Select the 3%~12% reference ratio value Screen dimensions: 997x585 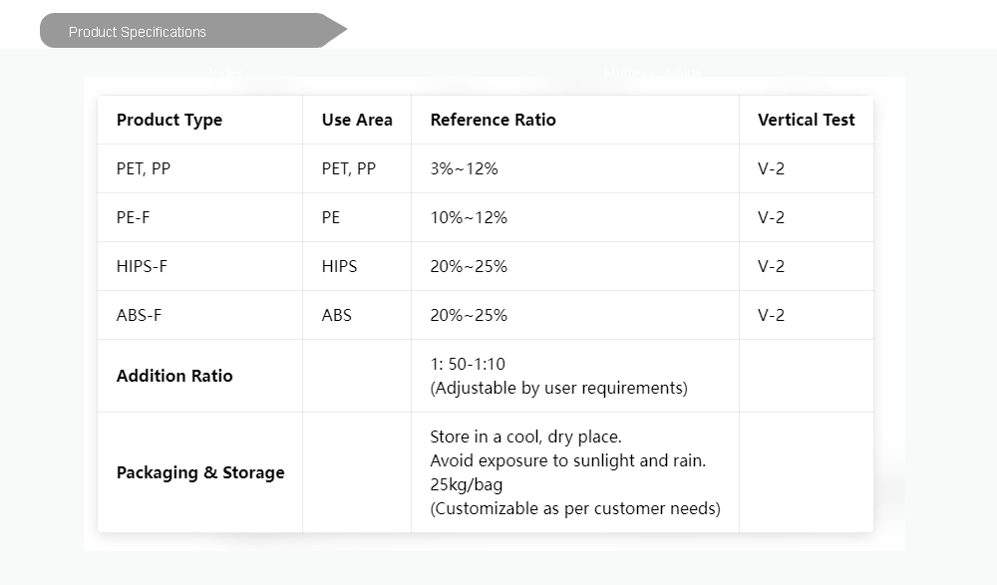point(464,168)
